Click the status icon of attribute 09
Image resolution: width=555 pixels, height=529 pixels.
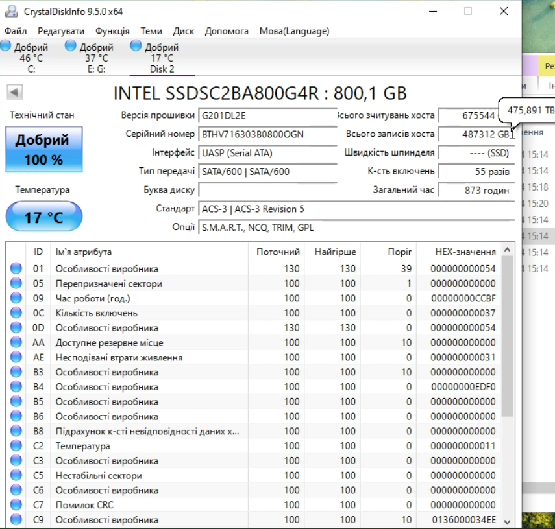click(x=16, y=298)
